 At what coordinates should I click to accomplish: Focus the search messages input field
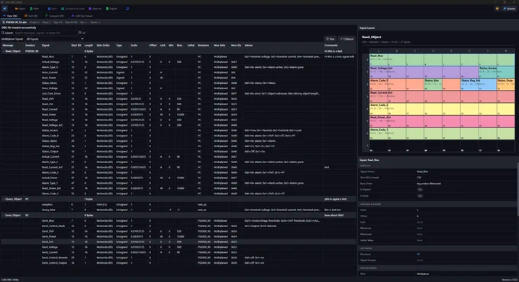[x=45, y=33]
